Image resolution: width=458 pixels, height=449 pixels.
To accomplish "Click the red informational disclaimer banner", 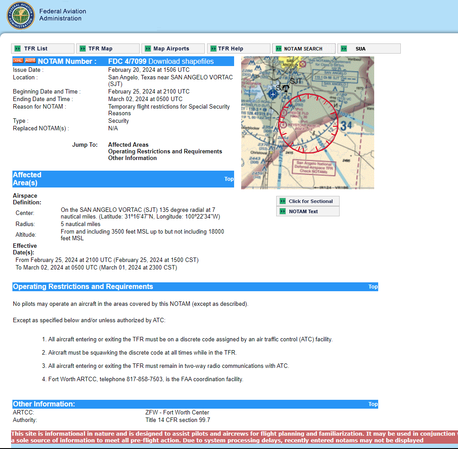I will [x=234, y=437].
